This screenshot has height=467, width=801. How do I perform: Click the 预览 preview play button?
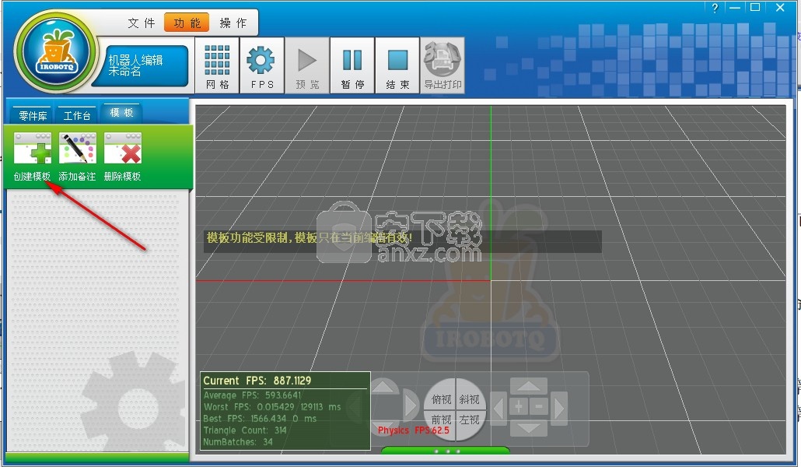tap(306, 65)
